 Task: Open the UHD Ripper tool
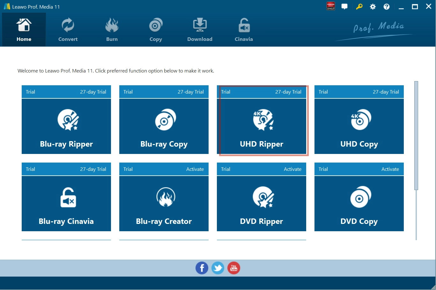261,126
